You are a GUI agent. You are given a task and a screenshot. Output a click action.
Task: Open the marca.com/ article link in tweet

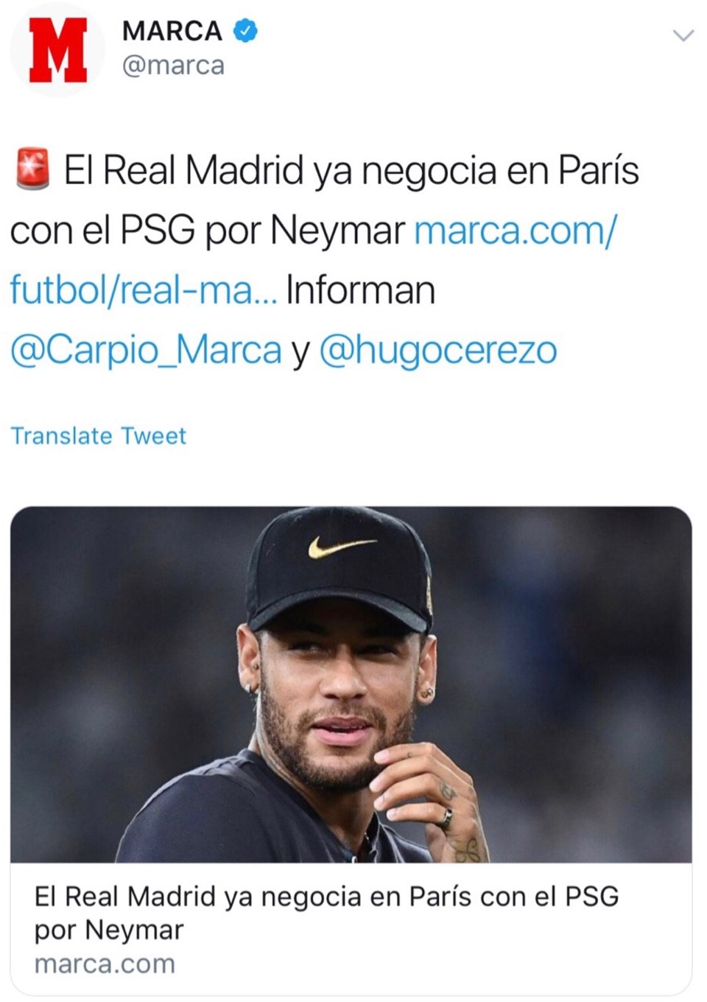coord(516,231)
